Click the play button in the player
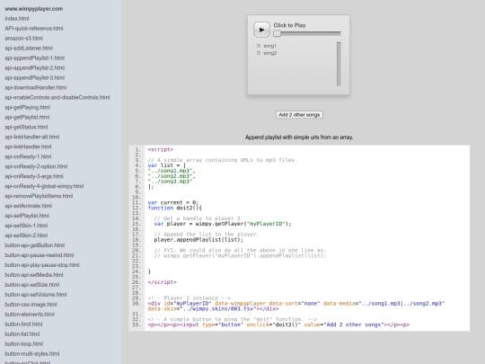The width and height of the screenshot is (485, 364). tap(261, 30)
